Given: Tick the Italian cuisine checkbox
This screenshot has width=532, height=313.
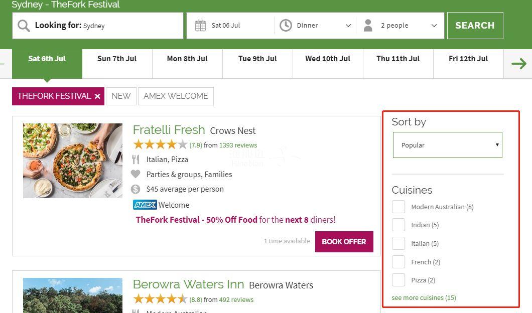Looking at the screenshot, I should [x=398, y=243].
